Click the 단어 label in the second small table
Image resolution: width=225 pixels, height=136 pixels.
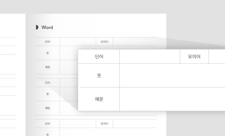point(48,83)
